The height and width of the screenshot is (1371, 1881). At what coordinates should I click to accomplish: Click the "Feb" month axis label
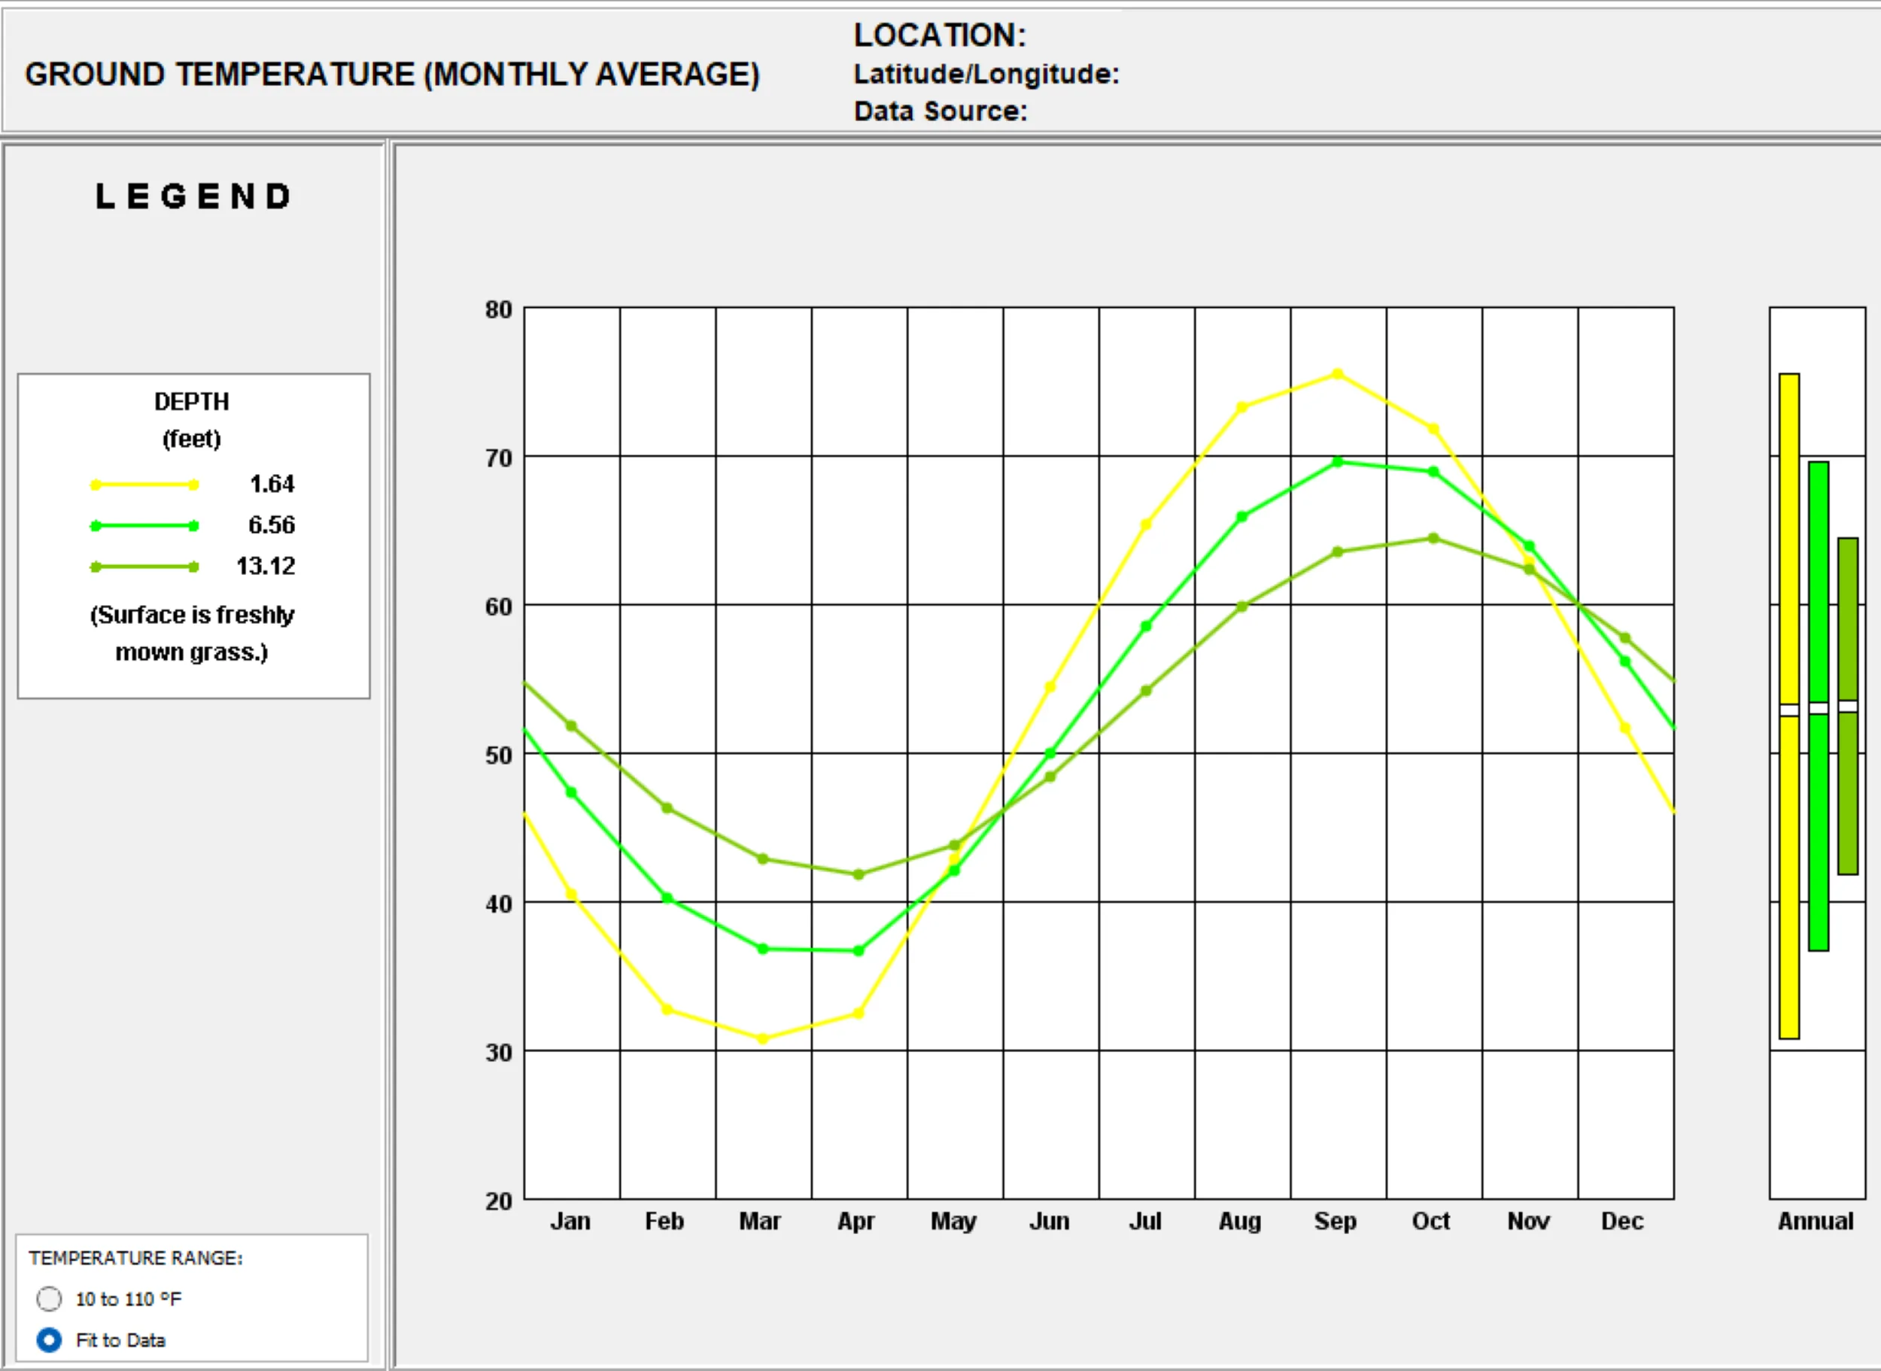[664, 1221]
